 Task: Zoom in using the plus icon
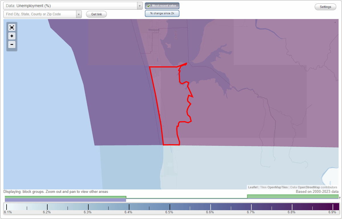pyautogui.click(x=12, y=36)
